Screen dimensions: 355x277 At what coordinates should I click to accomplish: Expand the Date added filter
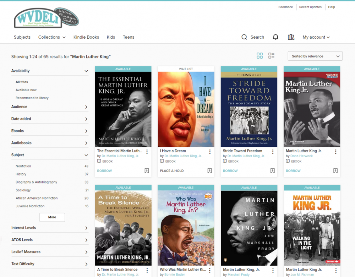click(50, 119)
